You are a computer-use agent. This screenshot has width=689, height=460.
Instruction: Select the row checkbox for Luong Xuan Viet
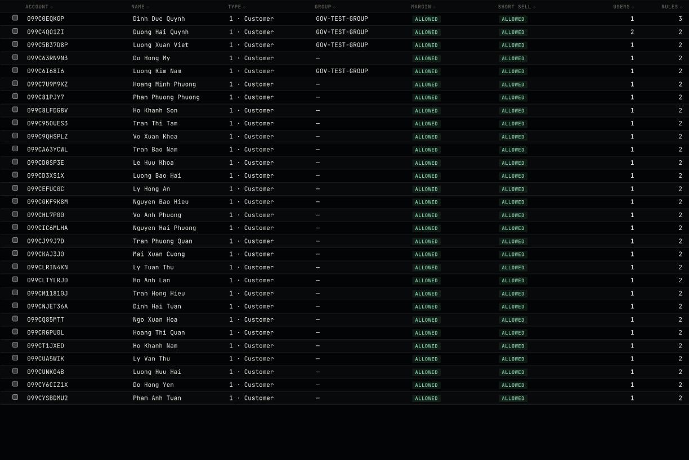(x=15, y=44)
